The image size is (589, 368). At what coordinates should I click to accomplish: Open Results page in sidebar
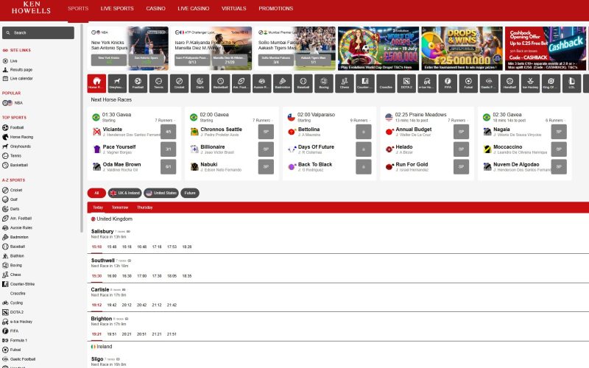coord(18,69)
